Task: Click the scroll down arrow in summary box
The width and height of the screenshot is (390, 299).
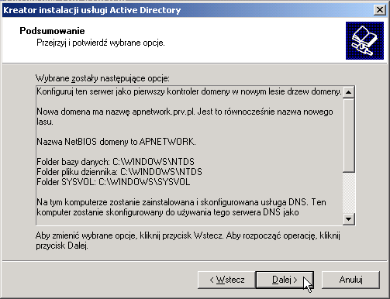Action: tap(348, 219)
